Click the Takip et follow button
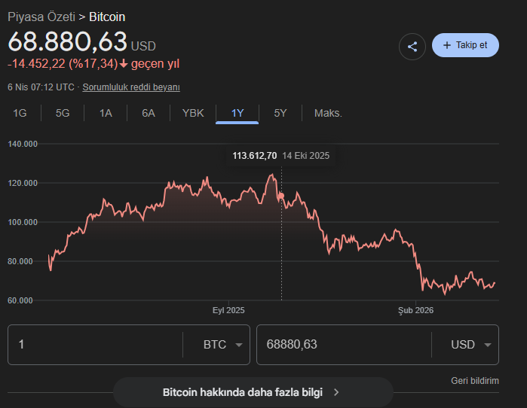The height and width of the screenshot is (408, 527). click(465, 45)
